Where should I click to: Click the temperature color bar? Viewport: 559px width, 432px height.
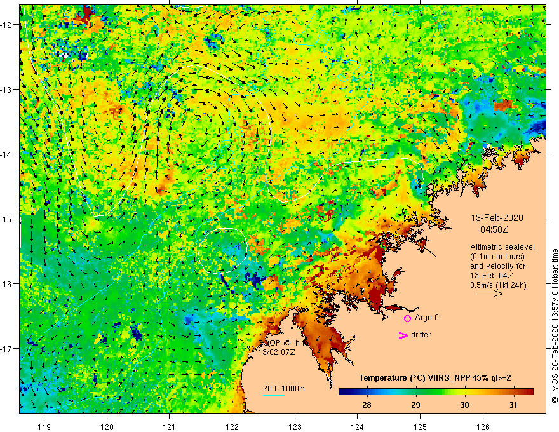(x=436, y=392)
